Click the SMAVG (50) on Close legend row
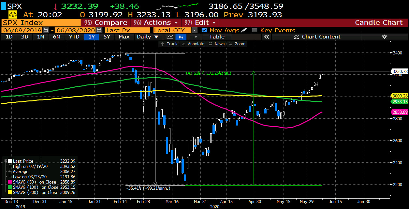Image resolution: width=409 pixels, height=209 pixels. pyautogui.click(x=41, y=182)
